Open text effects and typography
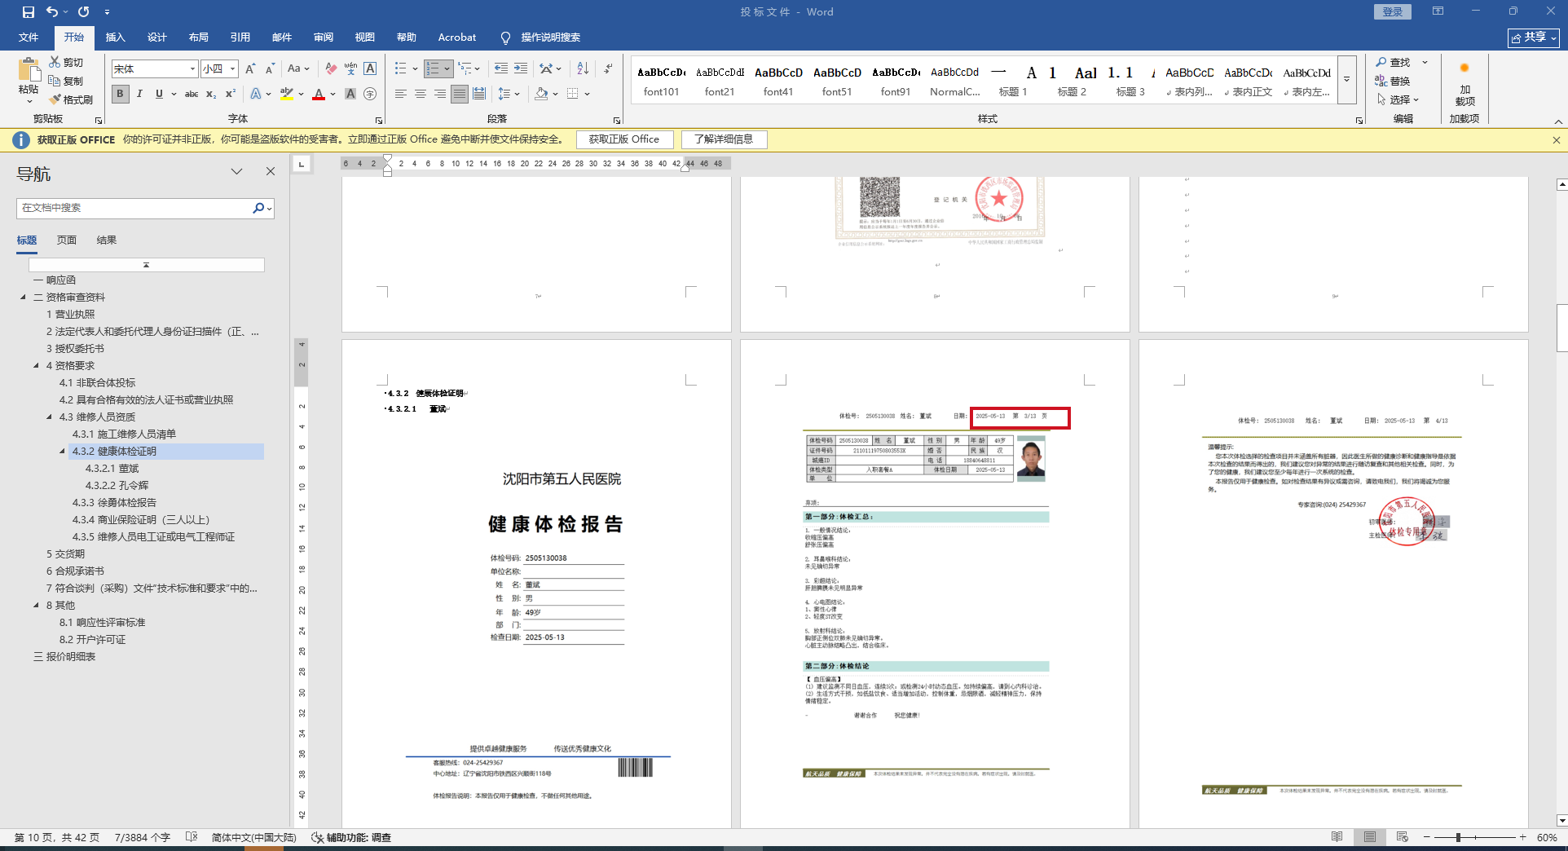The height and width of the screenshot is (851, 1568). [x=257, y=94]
